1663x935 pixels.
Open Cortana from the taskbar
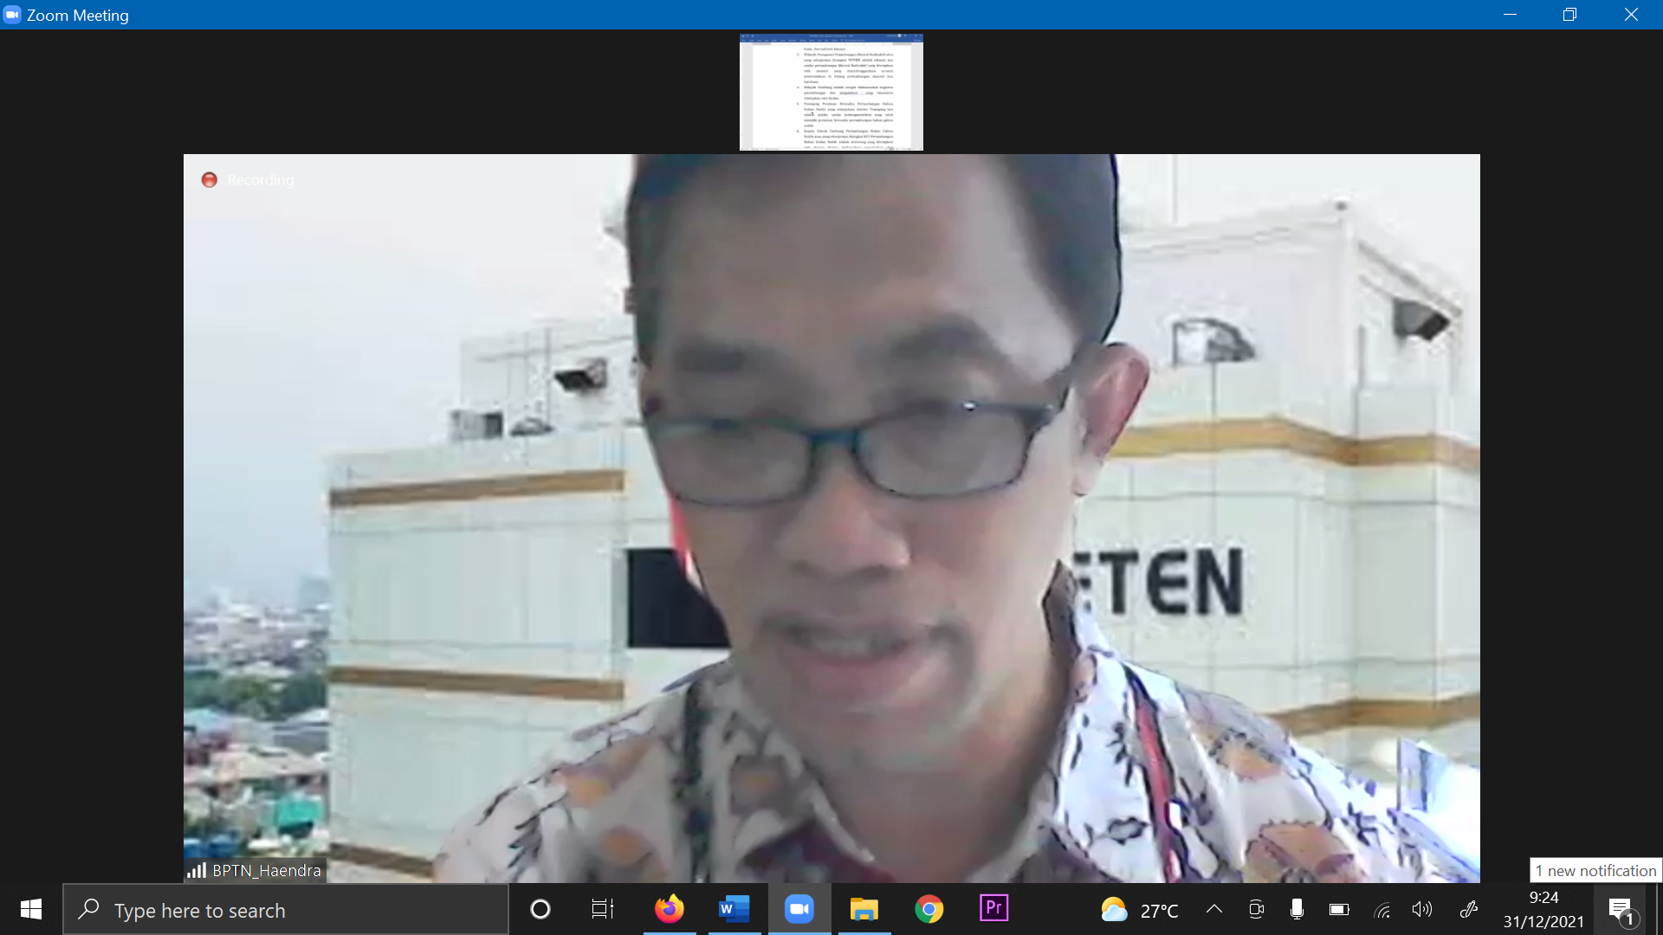(x=540, y=909)
